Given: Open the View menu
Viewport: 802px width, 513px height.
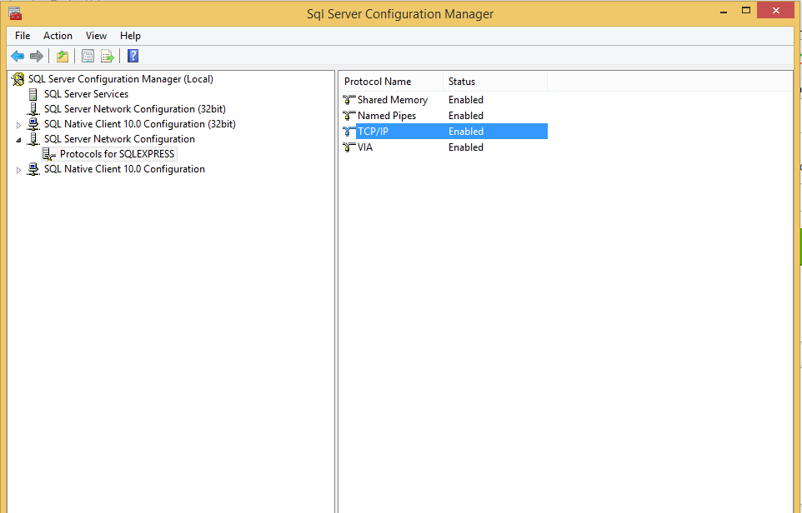Looking at the screenshot, I should [x=96, y=35].
